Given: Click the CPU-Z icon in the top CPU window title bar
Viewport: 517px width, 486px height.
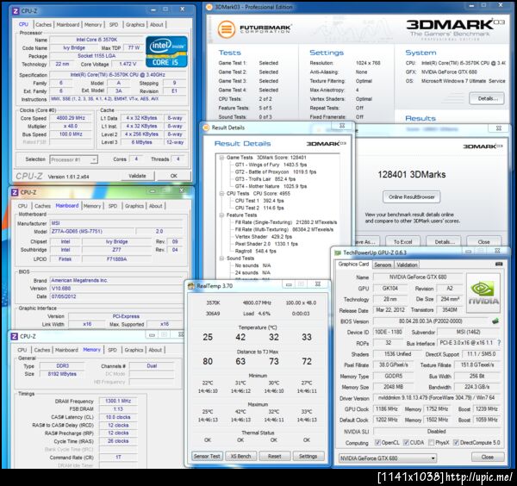Looking at the screenshot, I should 16,11.
